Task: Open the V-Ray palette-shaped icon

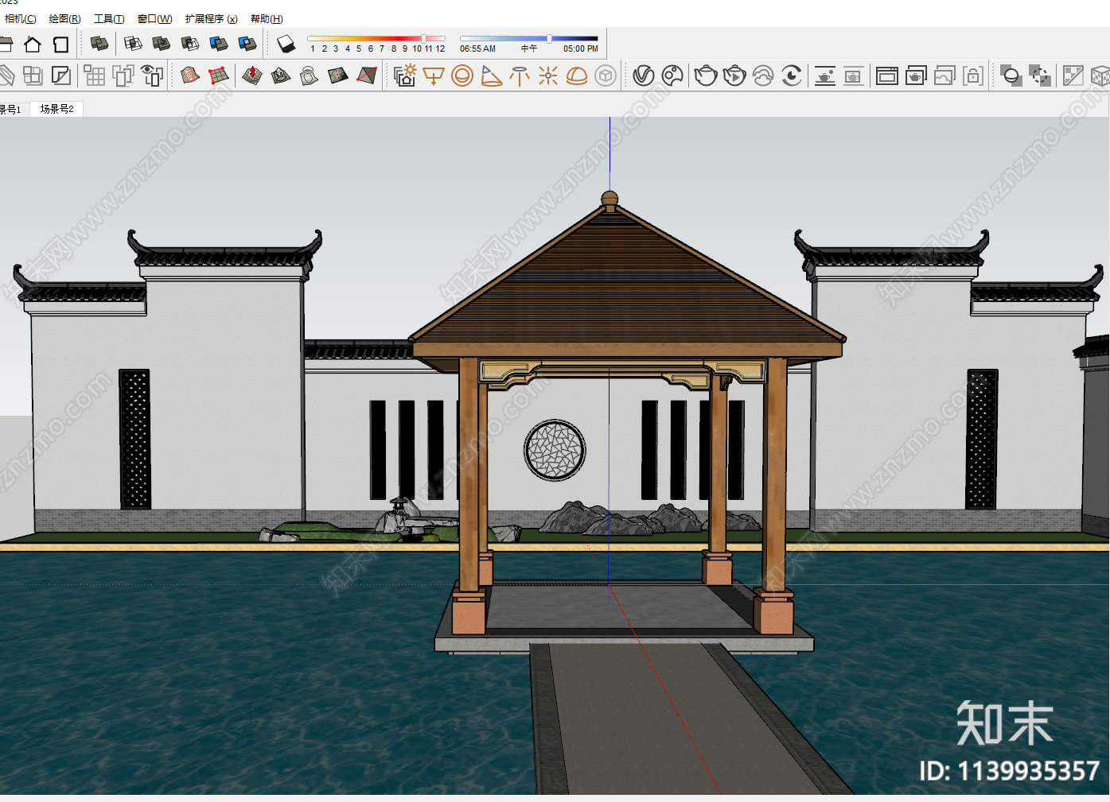Action: (x=672, y=76)
